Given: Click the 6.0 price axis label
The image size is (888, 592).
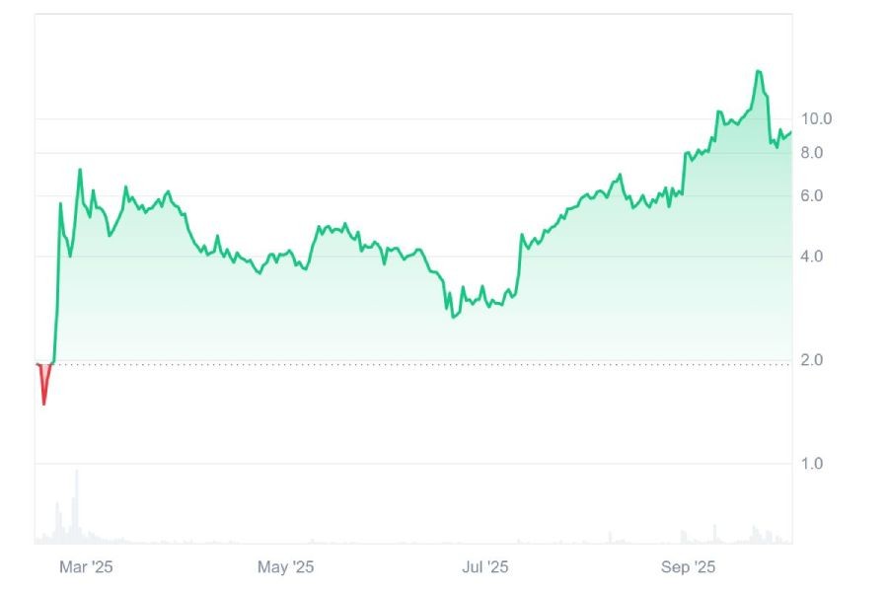Looking at the screenshot, I should [x=812, y=196].
